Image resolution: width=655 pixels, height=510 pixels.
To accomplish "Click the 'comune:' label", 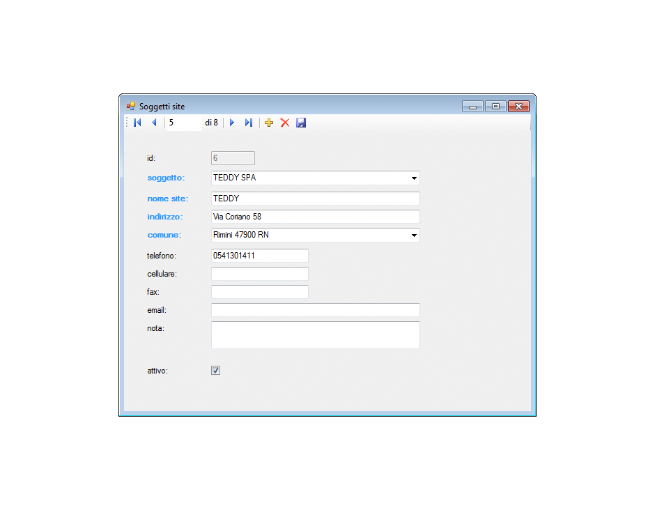I will coord(164,235).
